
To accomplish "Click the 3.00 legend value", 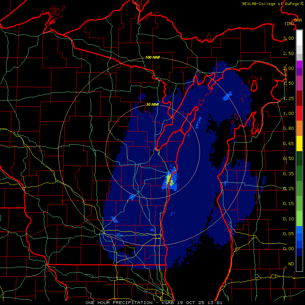I will pos(288,38).
